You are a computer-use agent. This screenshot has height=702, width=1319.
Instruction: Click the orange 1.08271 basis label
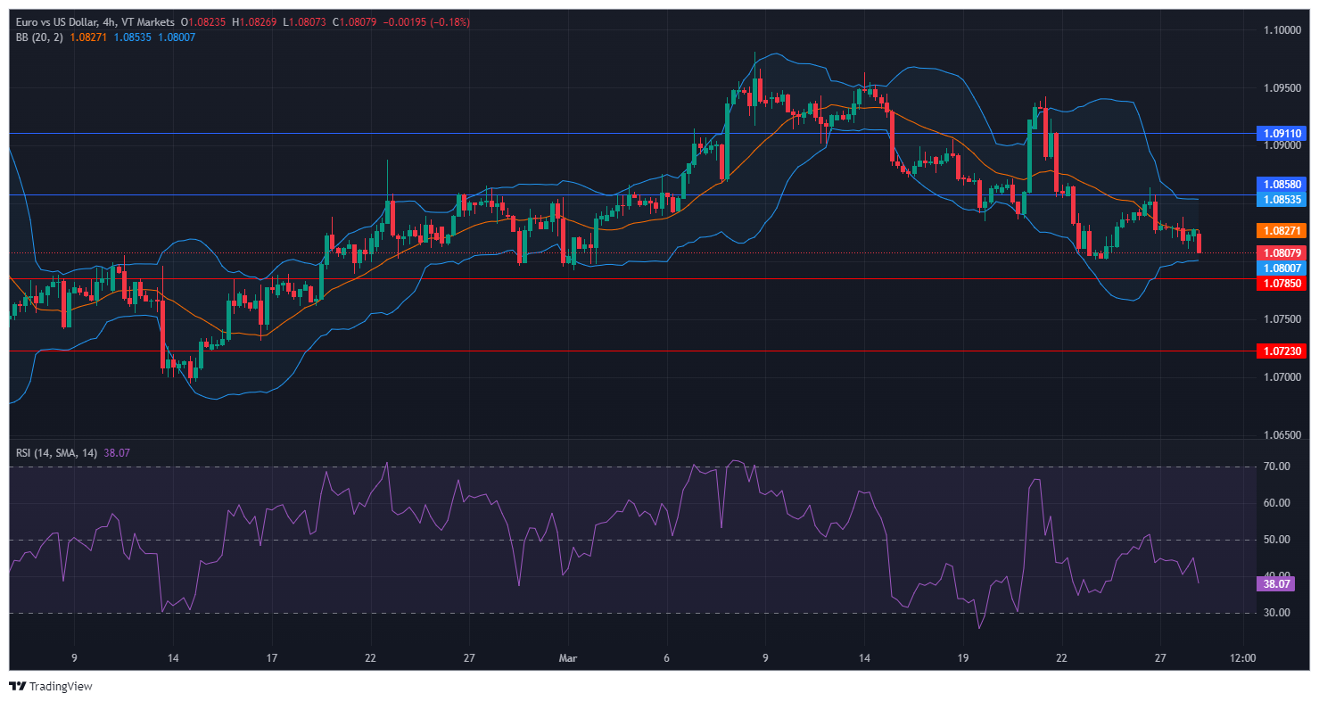point(1281,230)
